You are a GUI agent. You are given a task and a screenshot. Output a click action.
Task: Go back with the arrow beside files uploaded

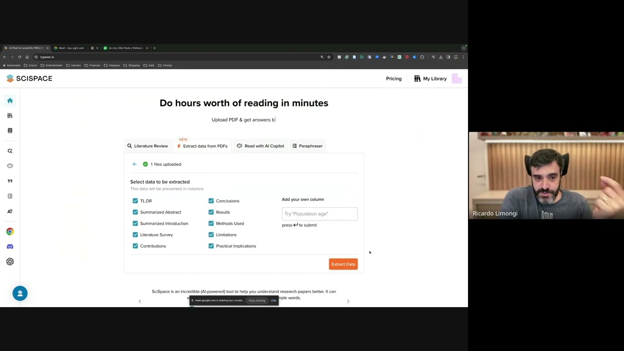135,164
